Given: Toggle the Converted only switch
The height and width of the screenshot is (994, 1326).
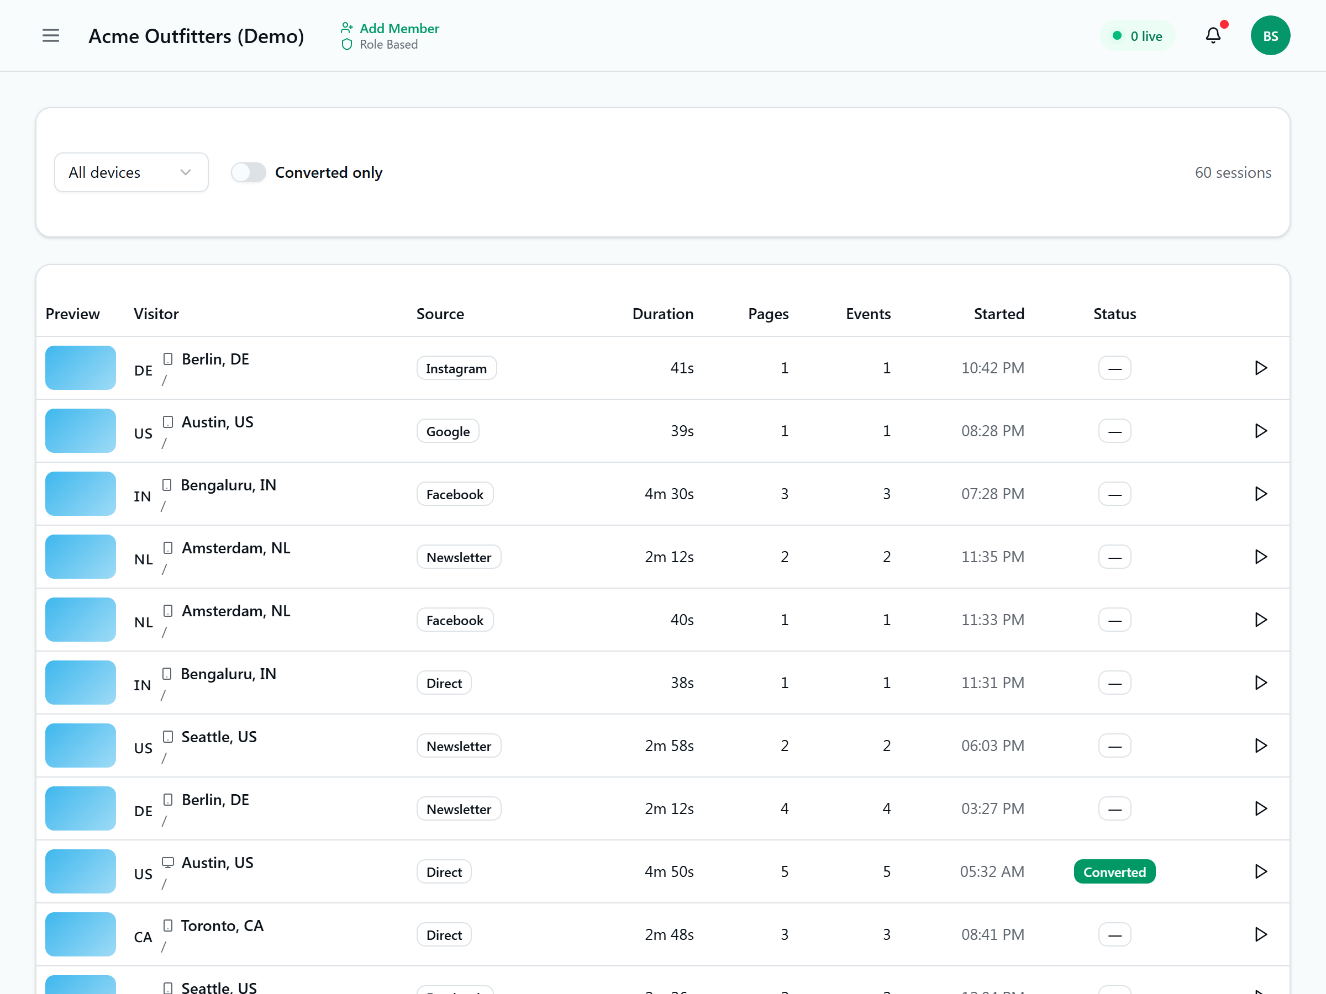Looking at the screenshot, I should pyautogui.click(x=248, y=172).
